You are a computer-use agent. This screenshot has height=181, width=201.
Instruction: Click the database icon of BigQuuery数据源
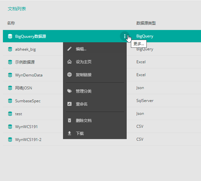tap(10, 36)
